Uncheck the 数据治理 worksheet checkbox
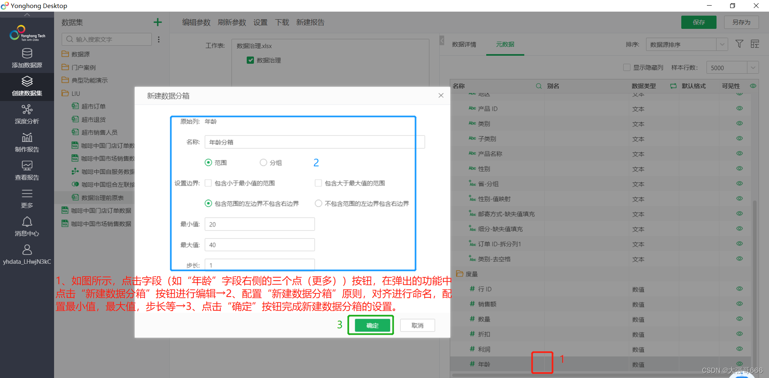The image size is (769, 378). (250, 60)
